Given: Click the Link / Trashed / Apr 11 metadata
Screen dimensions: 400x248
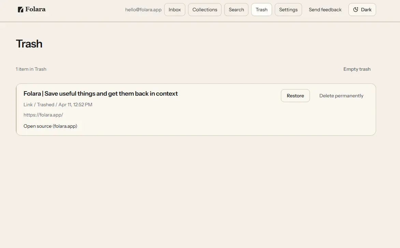Looking at the screenshot, I should (58, 105).
